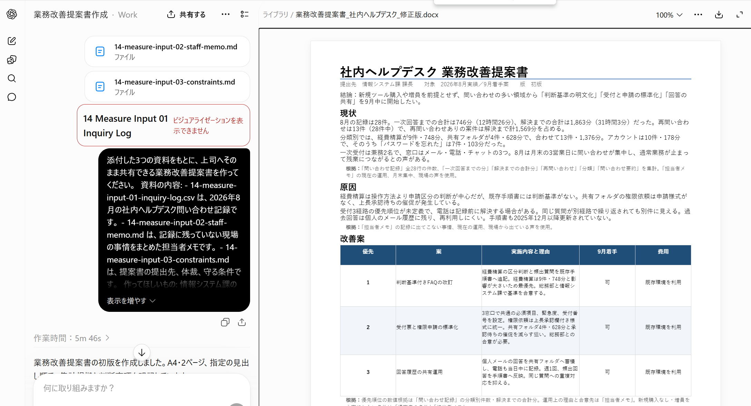
Task: Jump to the latest message with the down arrow
Action: [x=142, y=353]
